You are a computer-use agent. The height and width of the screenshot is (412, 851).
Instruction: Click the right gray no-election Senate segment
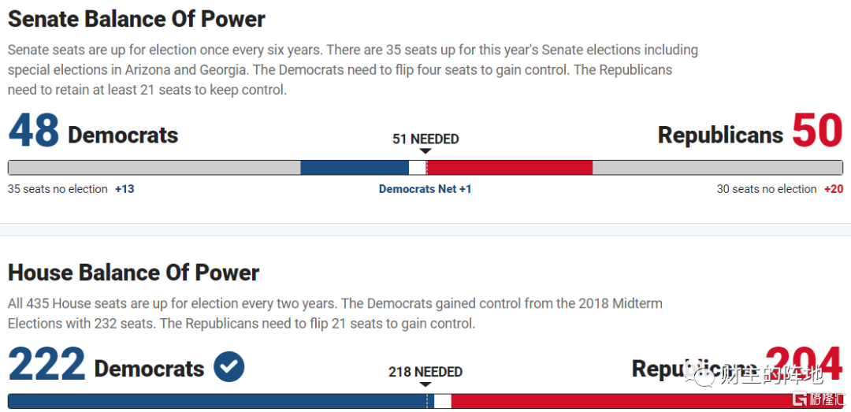(x=718, y=168)
